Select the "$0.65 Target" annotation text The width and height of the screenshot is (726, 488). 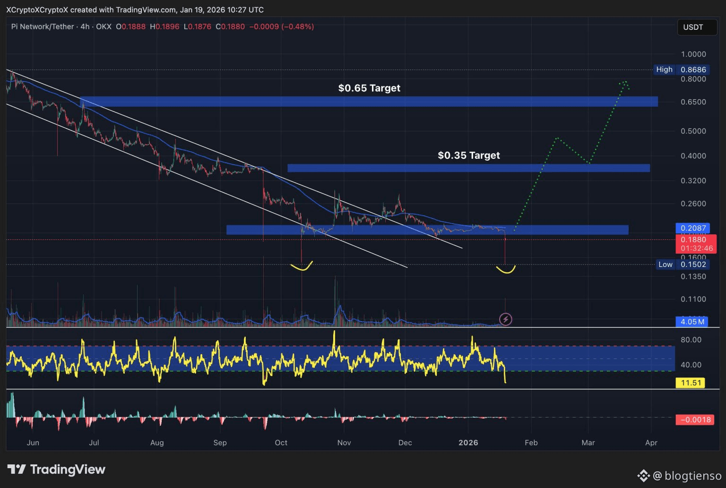click(x=369, y=88)
